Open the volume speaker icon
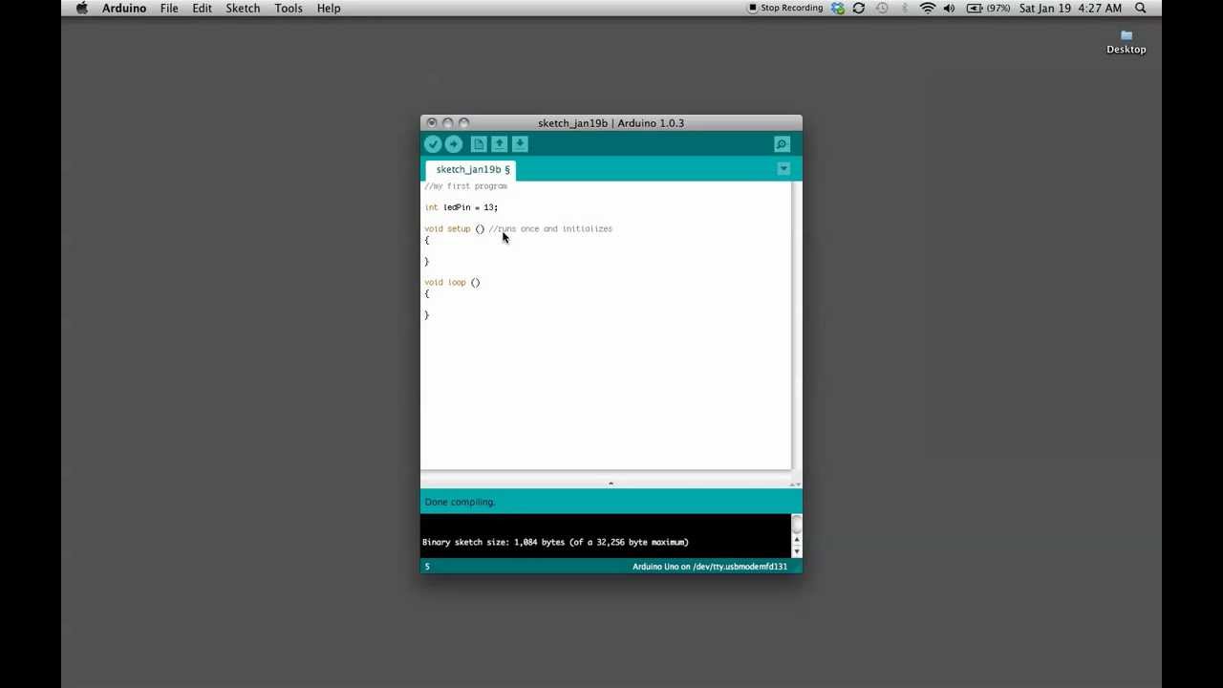The height and width of the screenshot is (688, 1223). [949, 8]
